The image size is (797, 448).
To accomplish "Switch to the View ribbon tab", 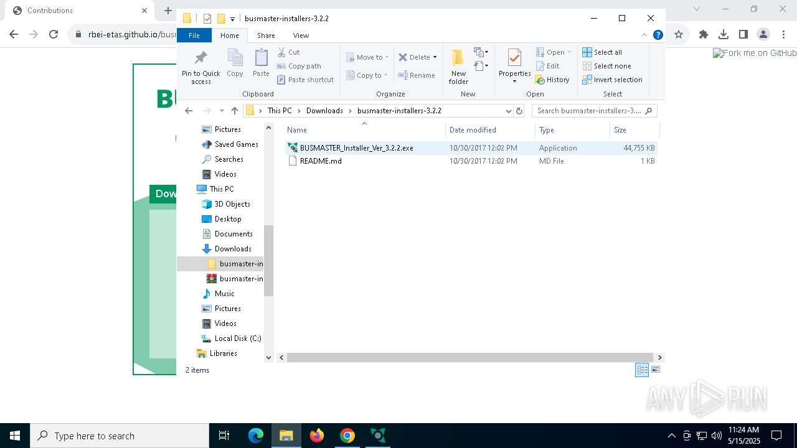I will click(301, 35).
